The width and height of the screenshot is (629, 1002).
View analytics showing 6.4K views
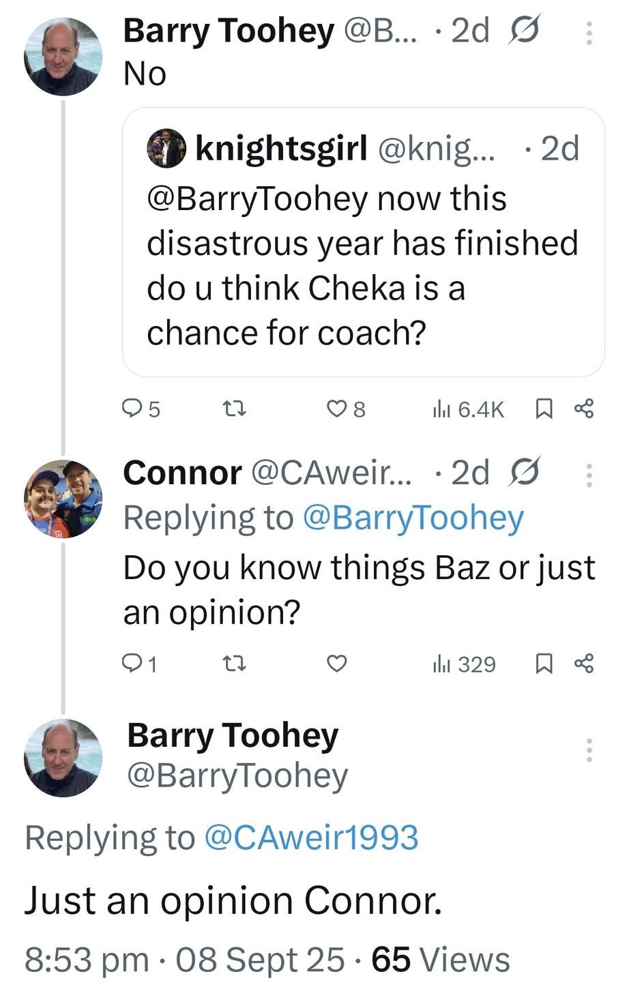click(x=468, y=409)
